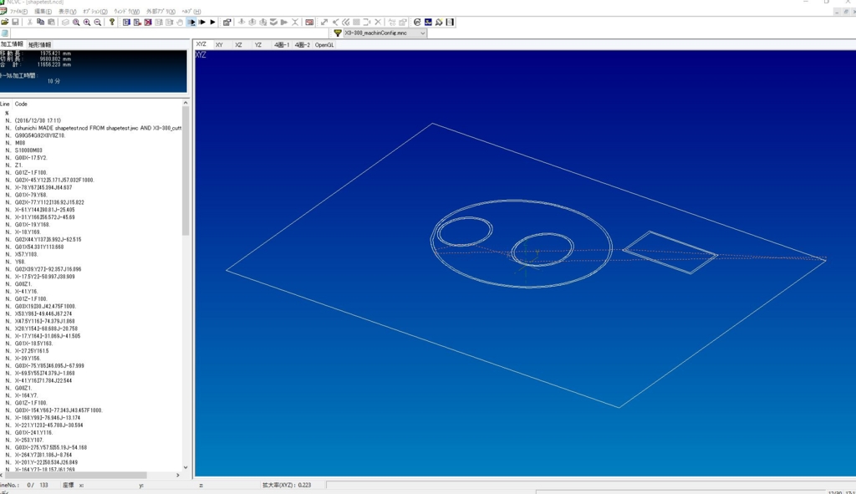Switch to the XZ view tab
This screenshot has height=494, width=856.
238,45
